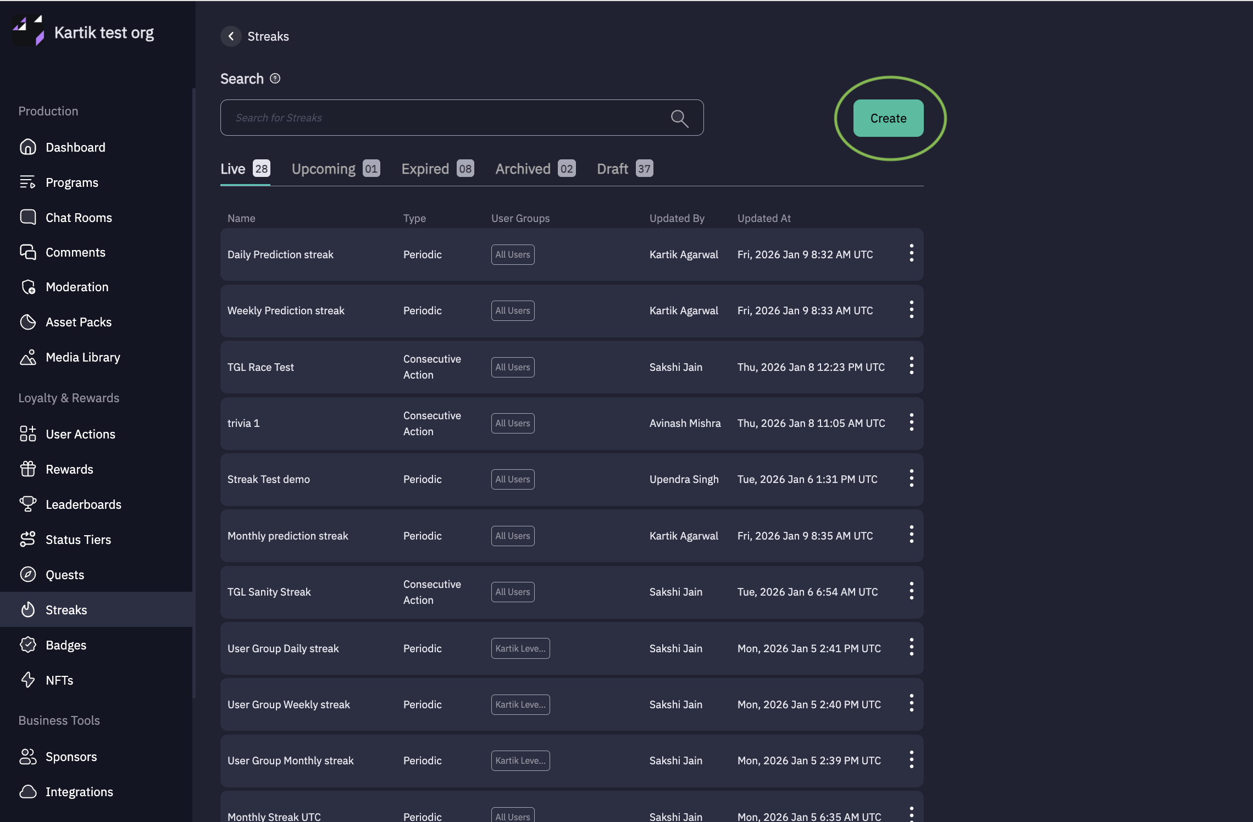This screenshot has width=1253, height=822.
Task: Open the Badges icon in sidebar
Action: 27,645
